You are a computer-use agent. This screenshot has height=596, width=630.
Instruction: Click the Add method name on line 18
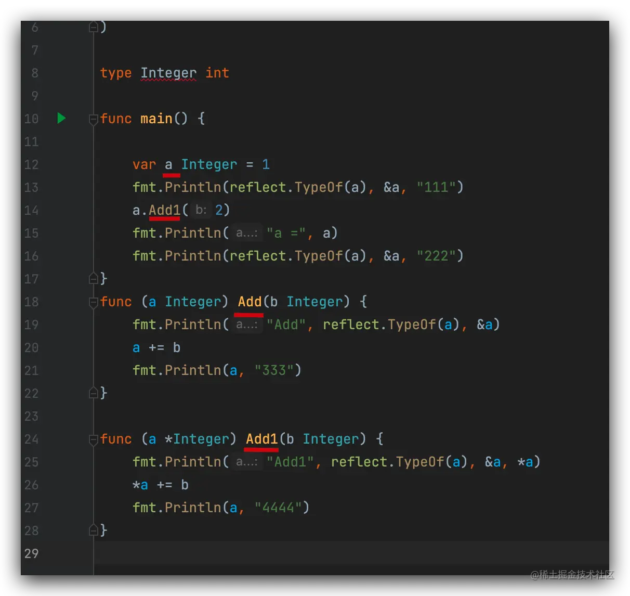pos(250,302)
